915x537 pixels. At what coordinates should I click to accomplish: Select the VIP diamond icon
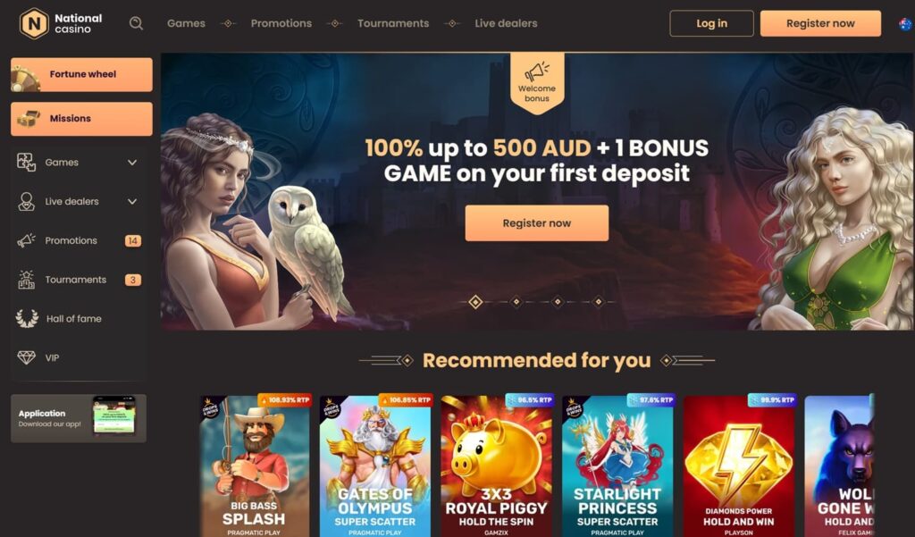[26, 357]
